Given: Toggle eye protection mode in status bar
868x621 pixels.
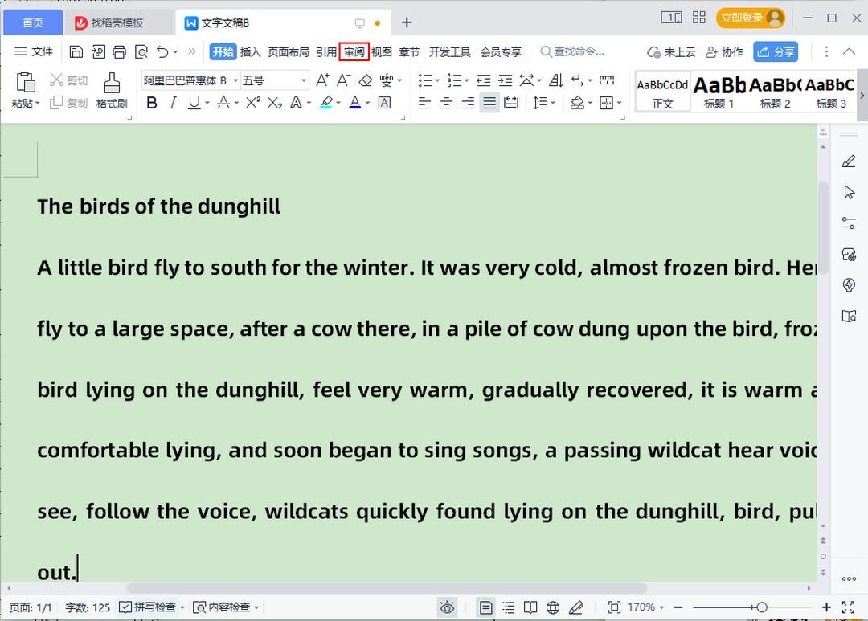Looking at the screenshot, I should pos(448,607).
